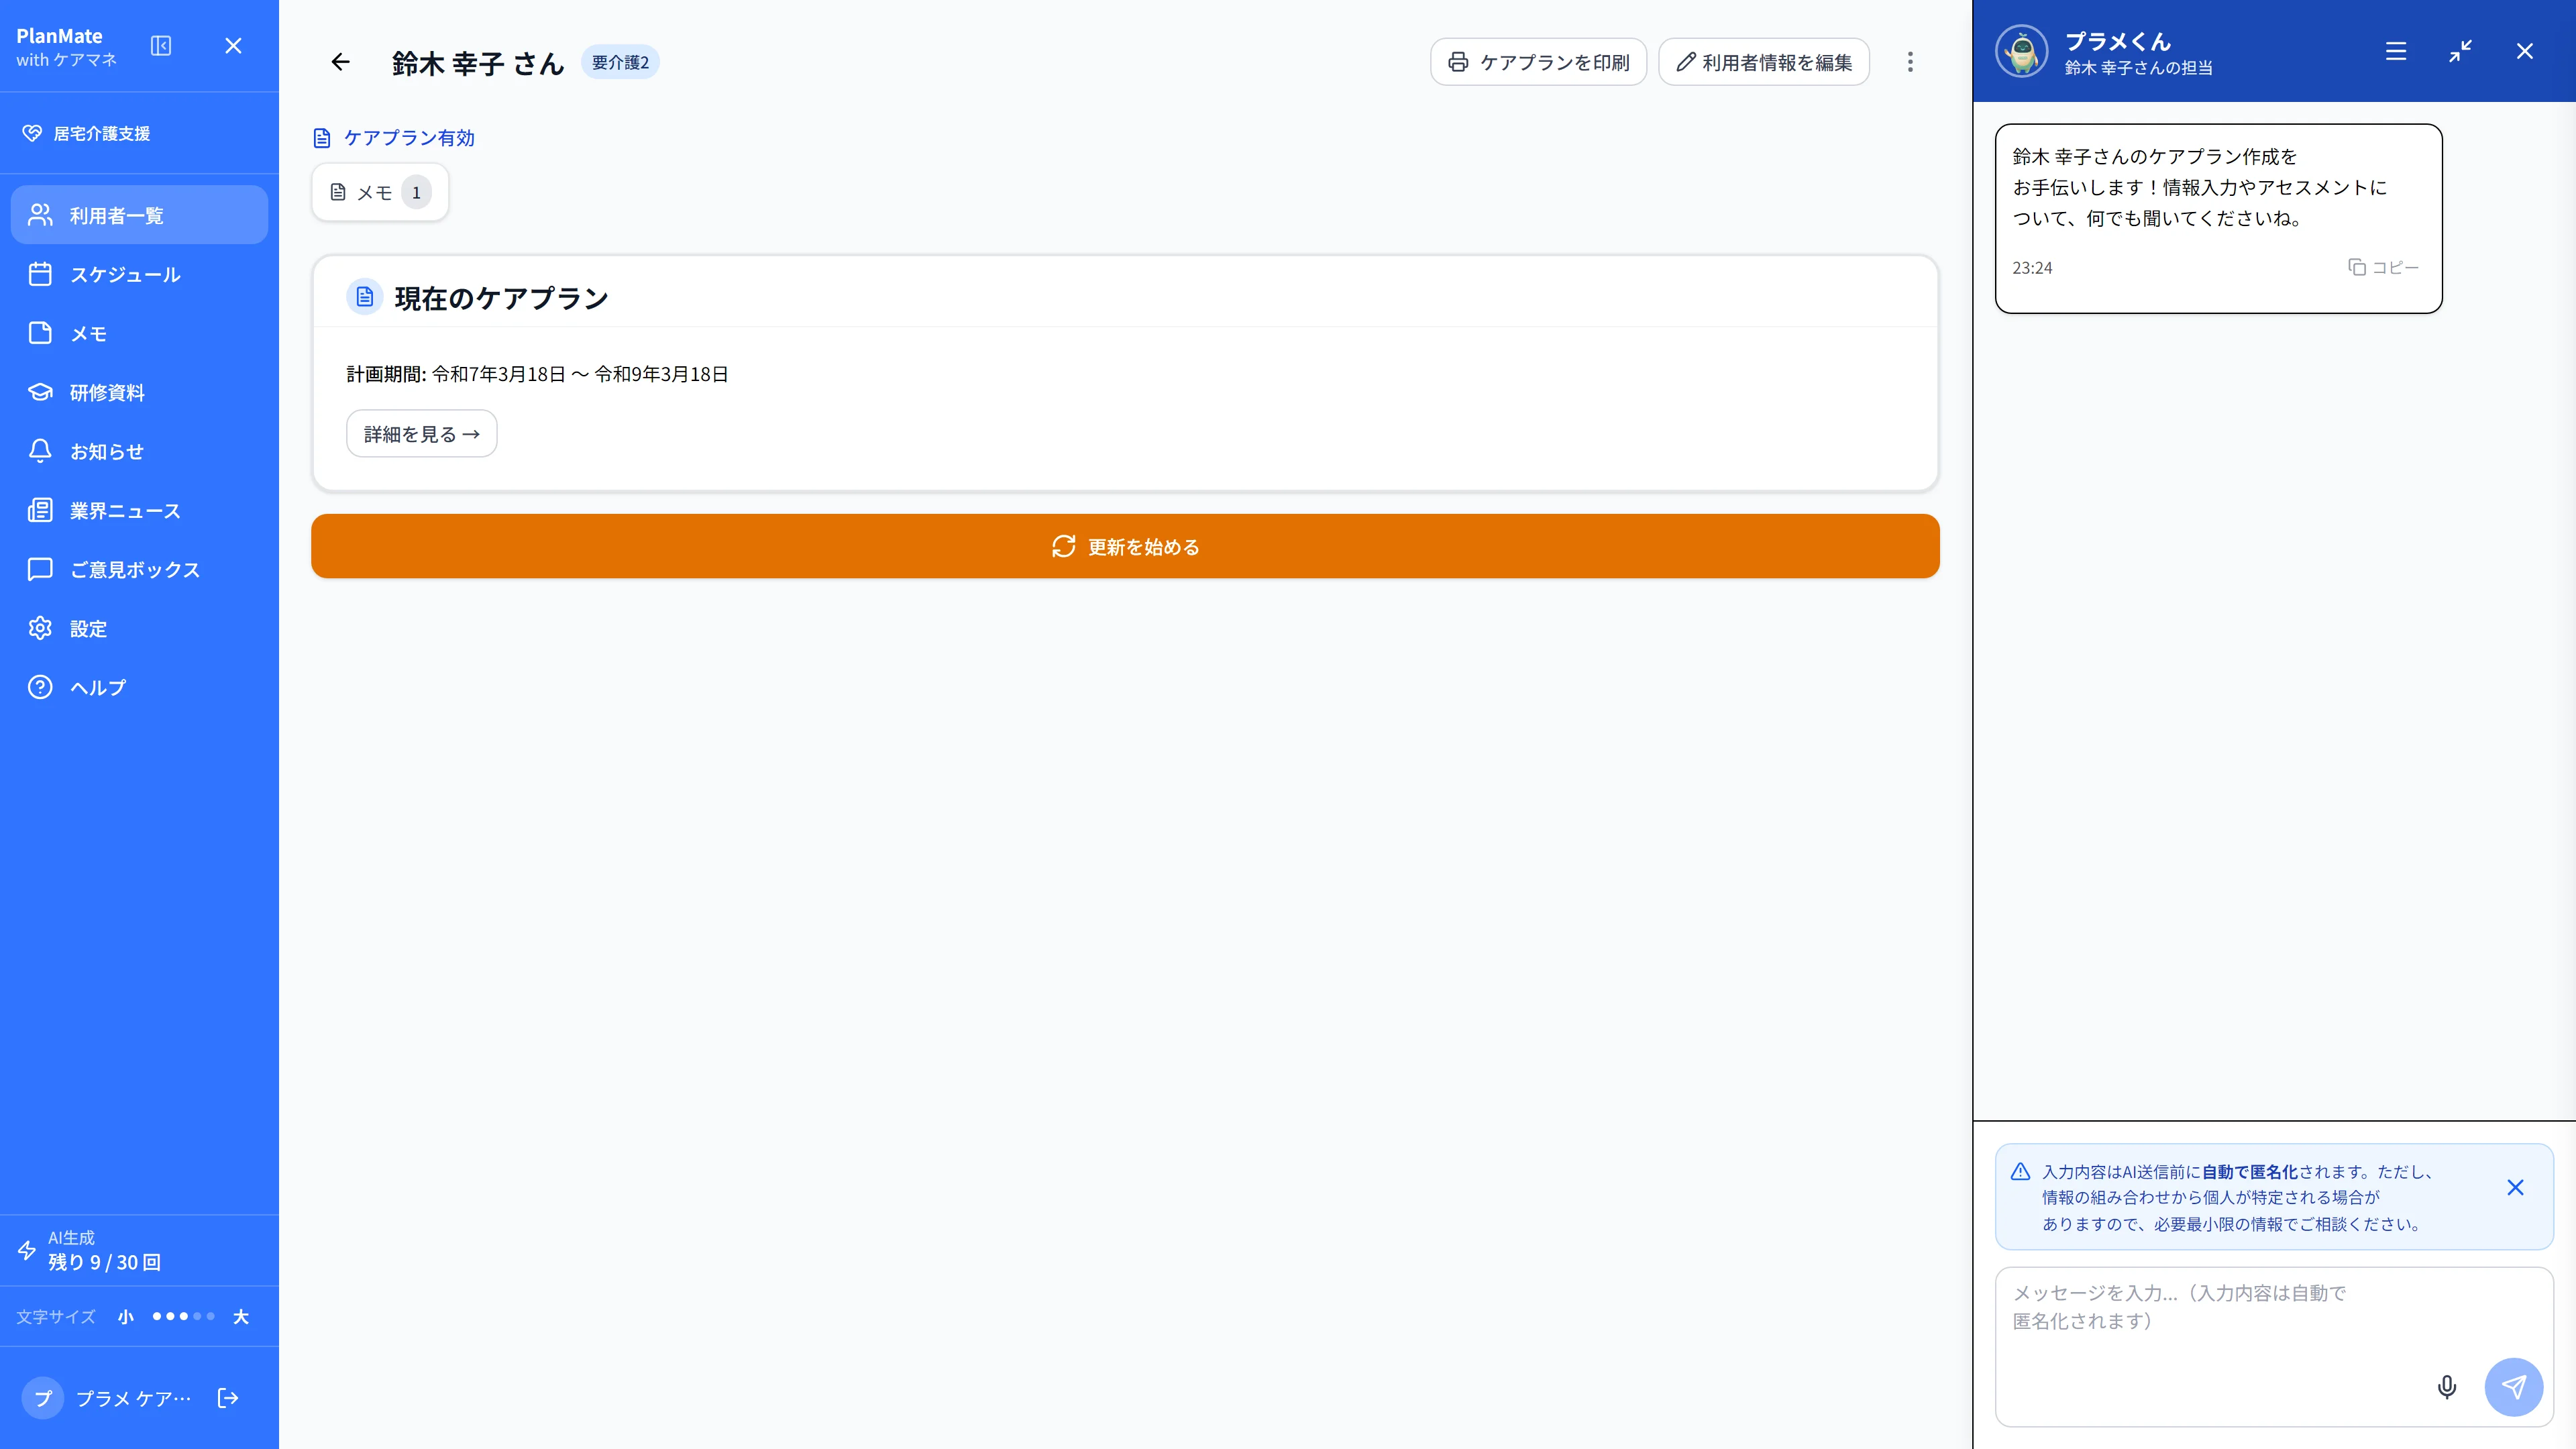Open the chat hamburger menu icon
2576x1449 pixels.
pyautogui.click(x=2395, y=51)
